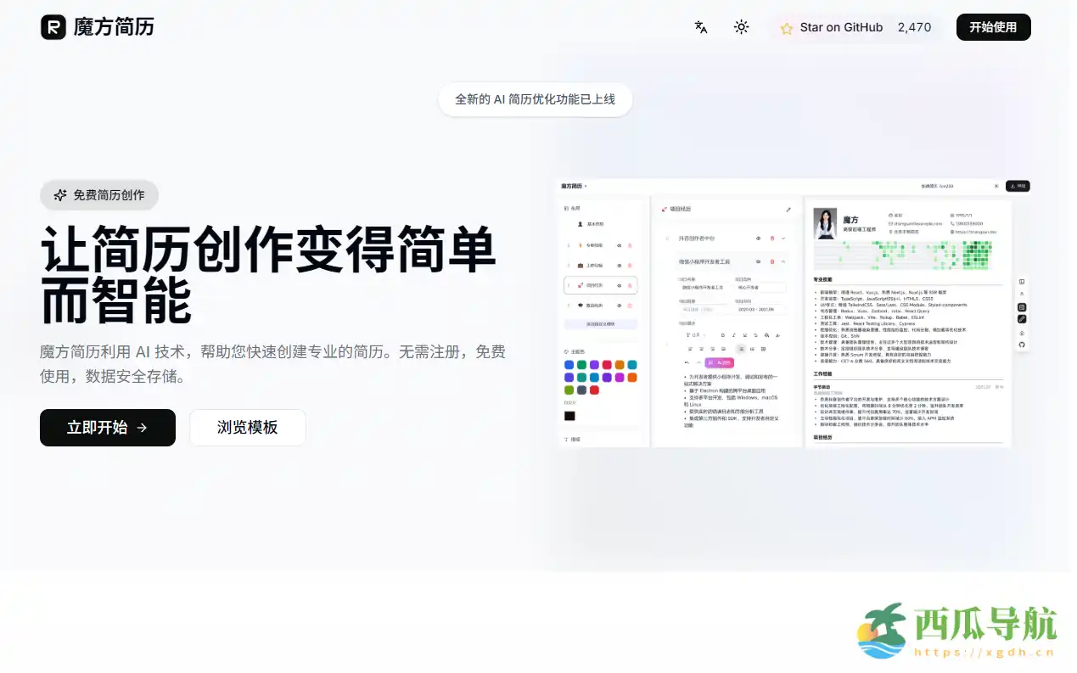Select the pen/edit icon in the preview side toolbar
The width and height of the screenshot is (1077, 673).
pos(1021,318)
